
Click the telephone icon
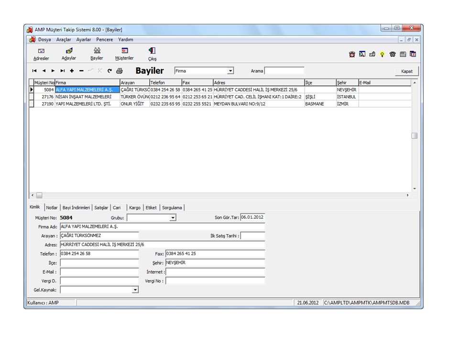coord(393,54)
